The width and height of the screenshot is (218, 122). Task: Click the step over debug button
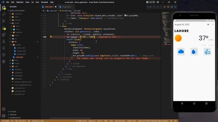click(154, 7)
